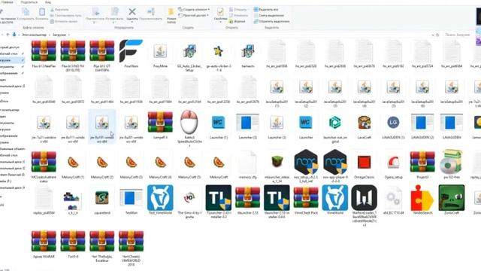Click the Delete (Удалить) ribbon button
This screenshot has height=271, width=481.
(x=132, y=14)
